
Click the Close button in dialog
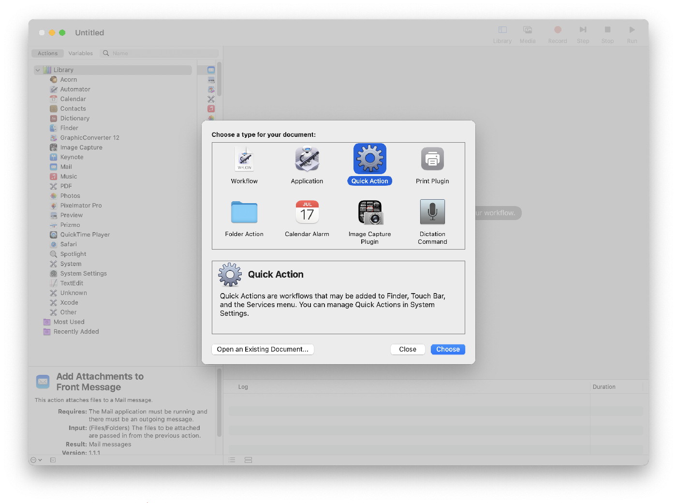[408, 349]
